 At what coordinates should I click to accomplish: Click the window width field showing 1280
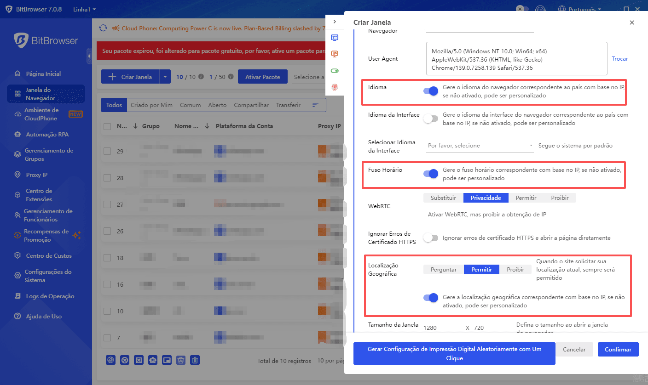click(x=442, y=327)
